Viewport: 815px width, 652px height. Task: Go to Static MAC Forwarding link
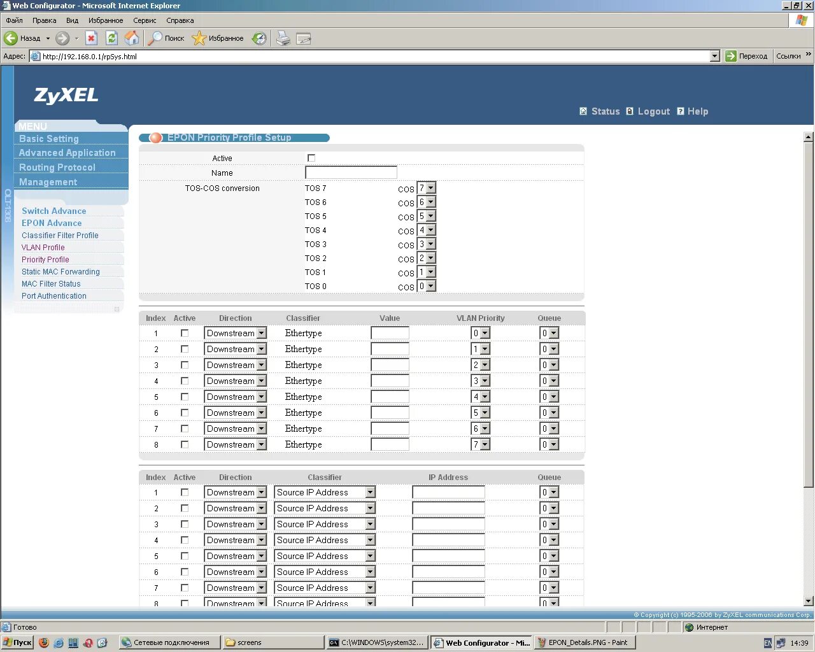coord(60,271)
